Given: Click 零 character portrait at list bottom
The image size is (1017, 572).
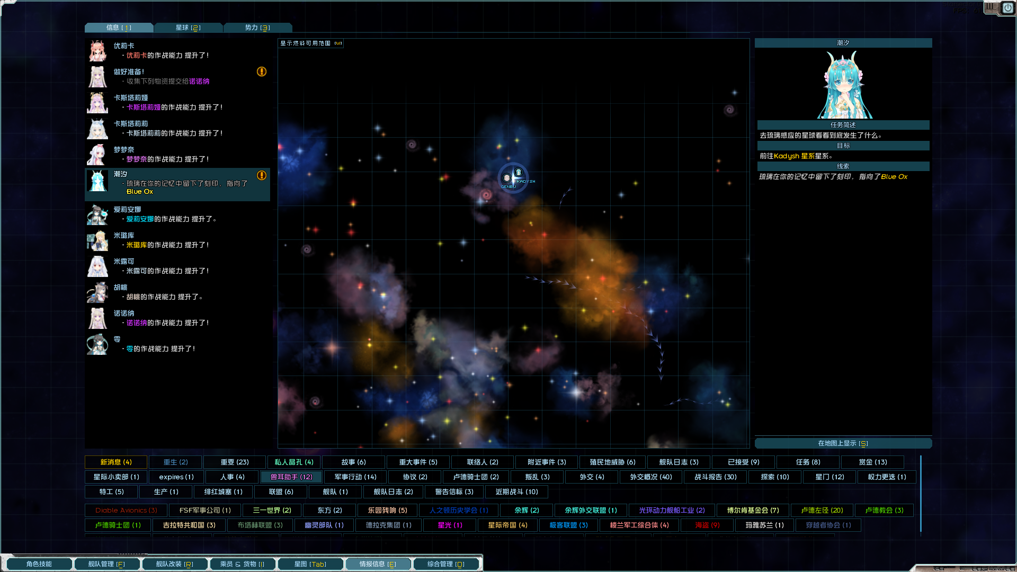Looking at the screenshot, I should click(x=97, y=344).
